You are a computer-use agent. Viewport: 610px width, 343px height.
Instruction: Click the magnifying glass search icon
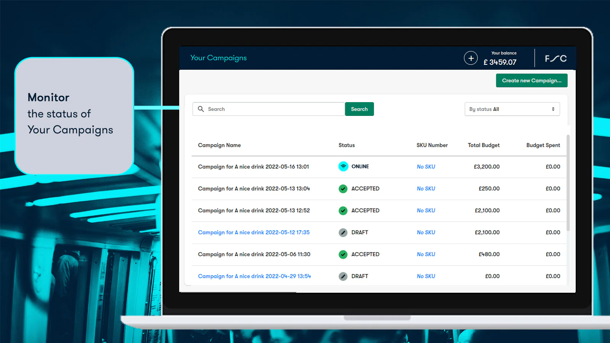(201, 109)
